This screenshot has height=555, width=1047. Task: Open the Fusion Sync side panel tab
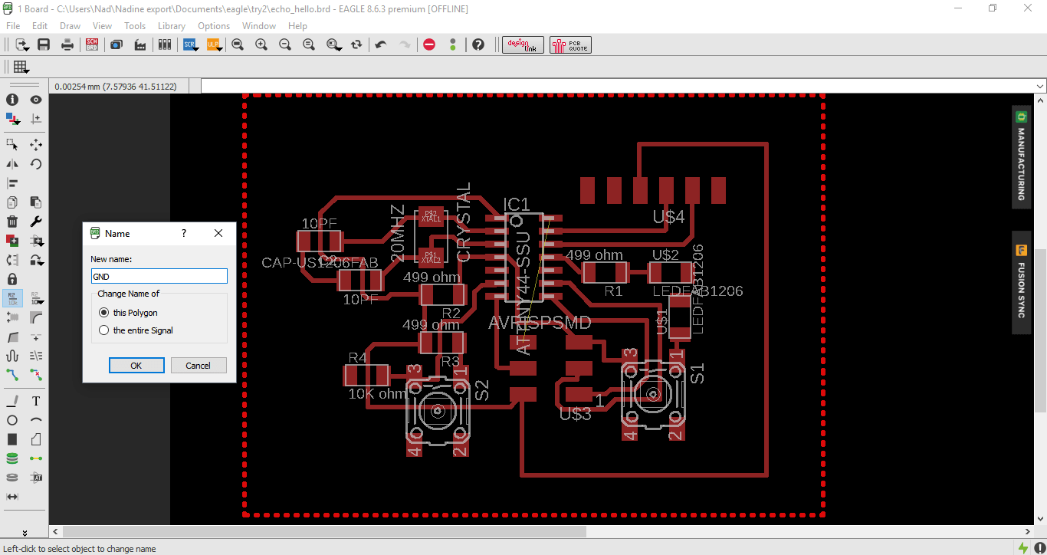pyautogui.click(x=1021, y=282)
